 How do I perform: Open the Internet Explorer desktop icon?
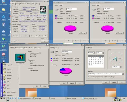tap(3, 17)
